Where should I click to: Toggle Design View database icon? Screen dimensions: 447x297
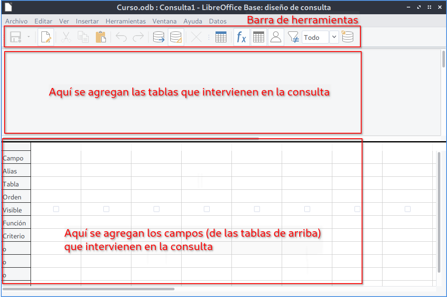(176, 37)
